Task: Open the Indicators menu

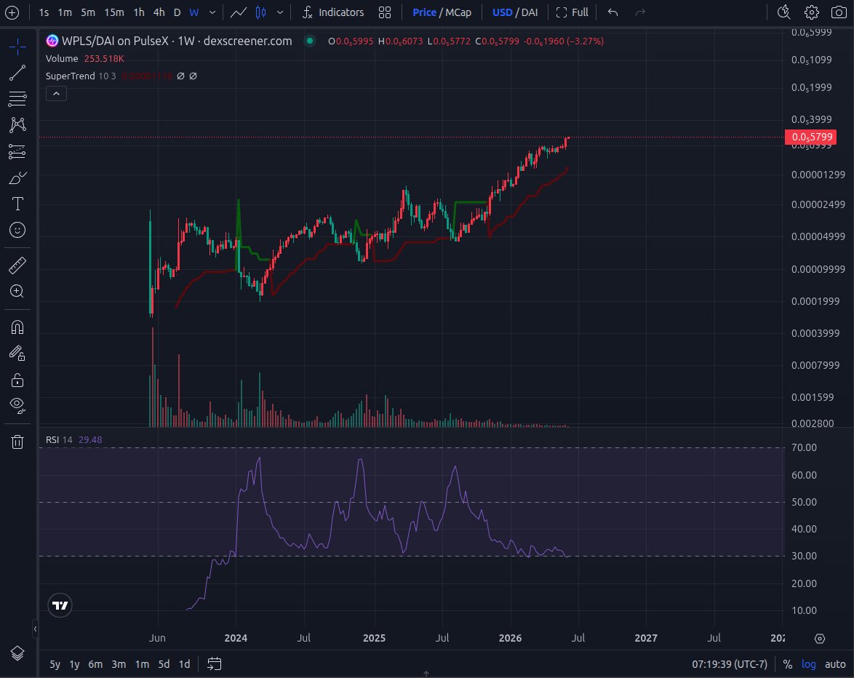Action: coord(332,12)
